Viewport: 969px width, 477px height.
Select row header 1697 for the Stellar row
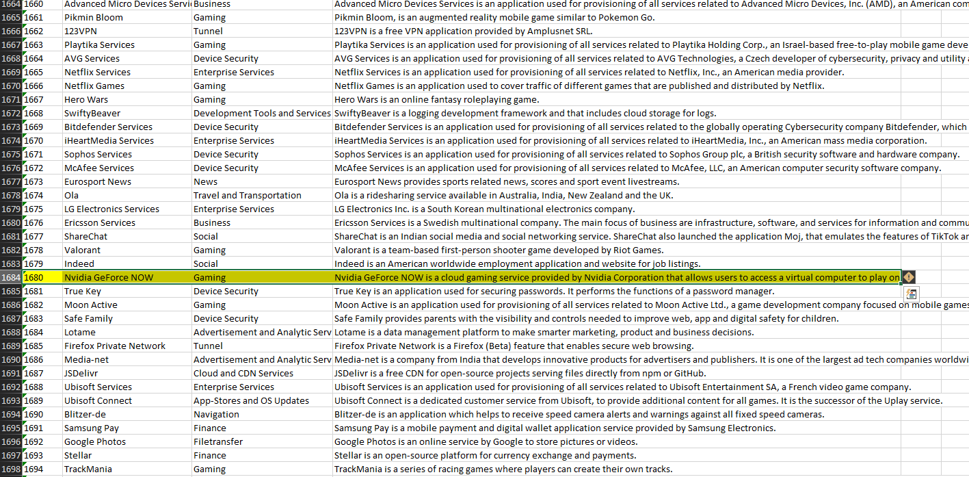pyautogui.click(x=11, y=455)
